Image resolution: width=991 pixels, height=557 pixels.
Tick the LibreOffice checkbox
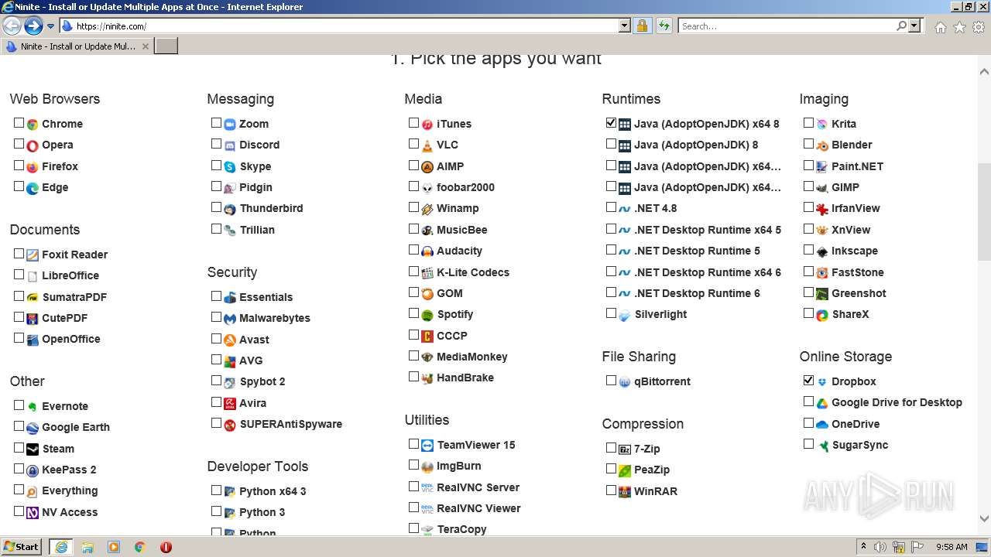click(19, 274)
